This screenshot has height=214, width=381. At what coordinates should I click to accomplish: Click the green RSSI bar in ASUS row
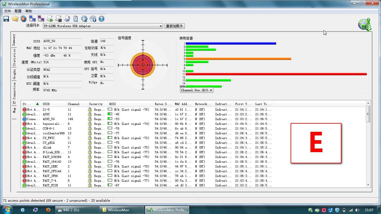tap(110, 114)
